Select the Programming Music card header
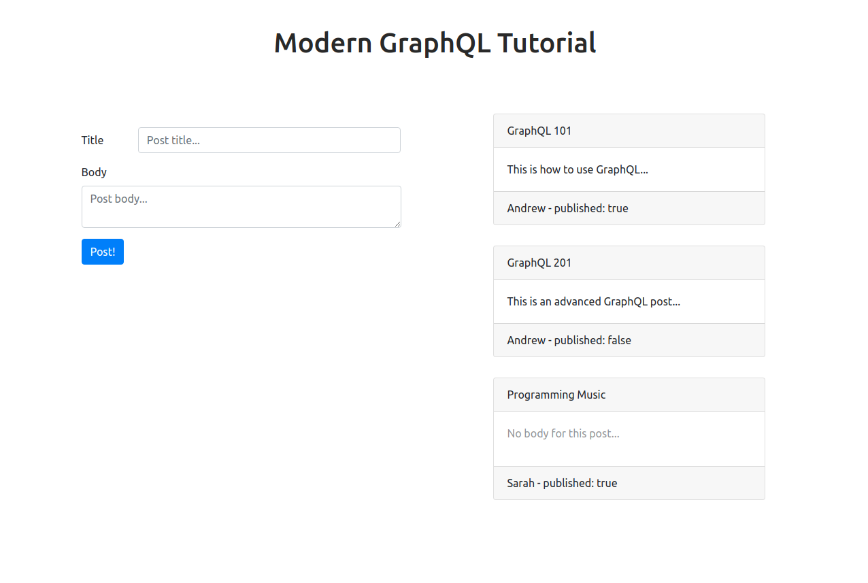The image size is (868, 583). (x=629, y=395)
